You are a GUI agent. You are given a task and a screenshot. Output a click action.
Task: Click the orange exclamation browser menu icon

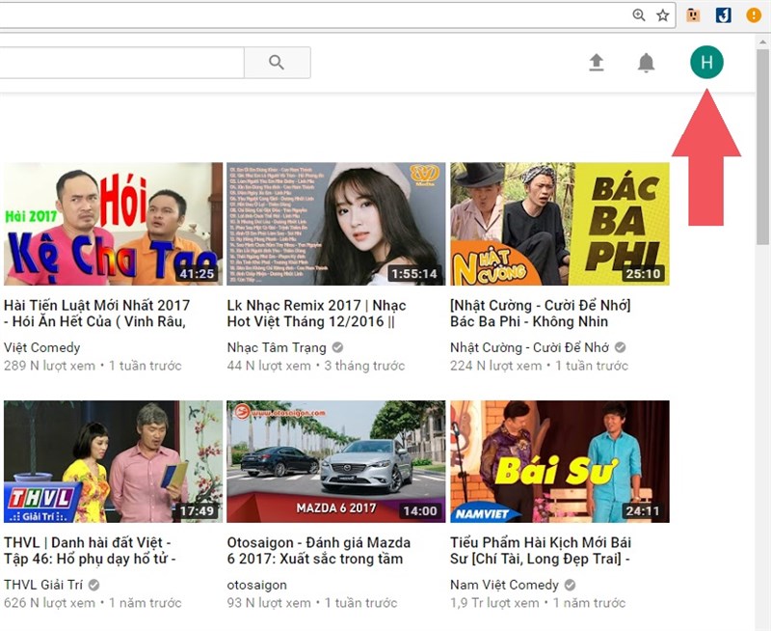[x=754, y=15]
